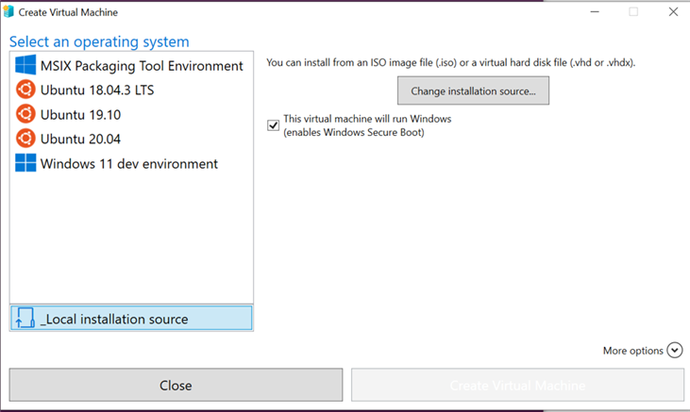
Task: Select _Local installation source option
Action: pyautogui.click(x=131, y=318)
